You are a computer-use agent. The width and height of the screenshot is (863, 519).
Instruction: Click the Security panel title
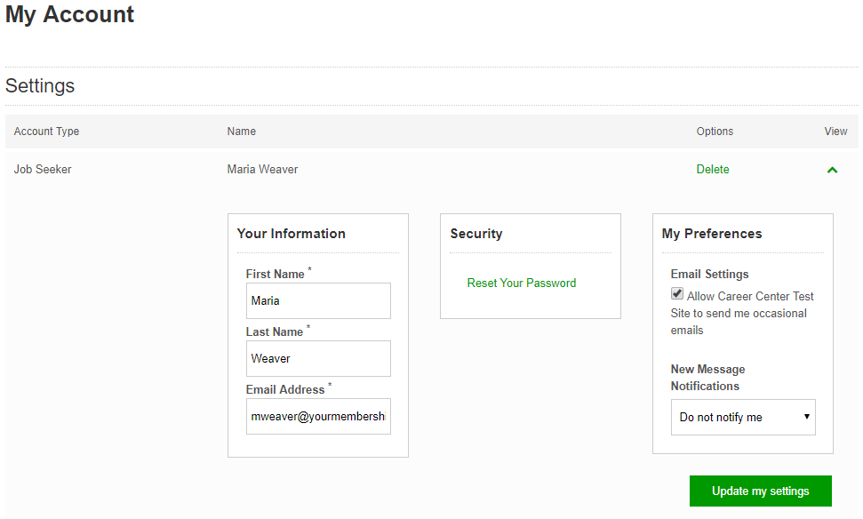click(475, 233)
